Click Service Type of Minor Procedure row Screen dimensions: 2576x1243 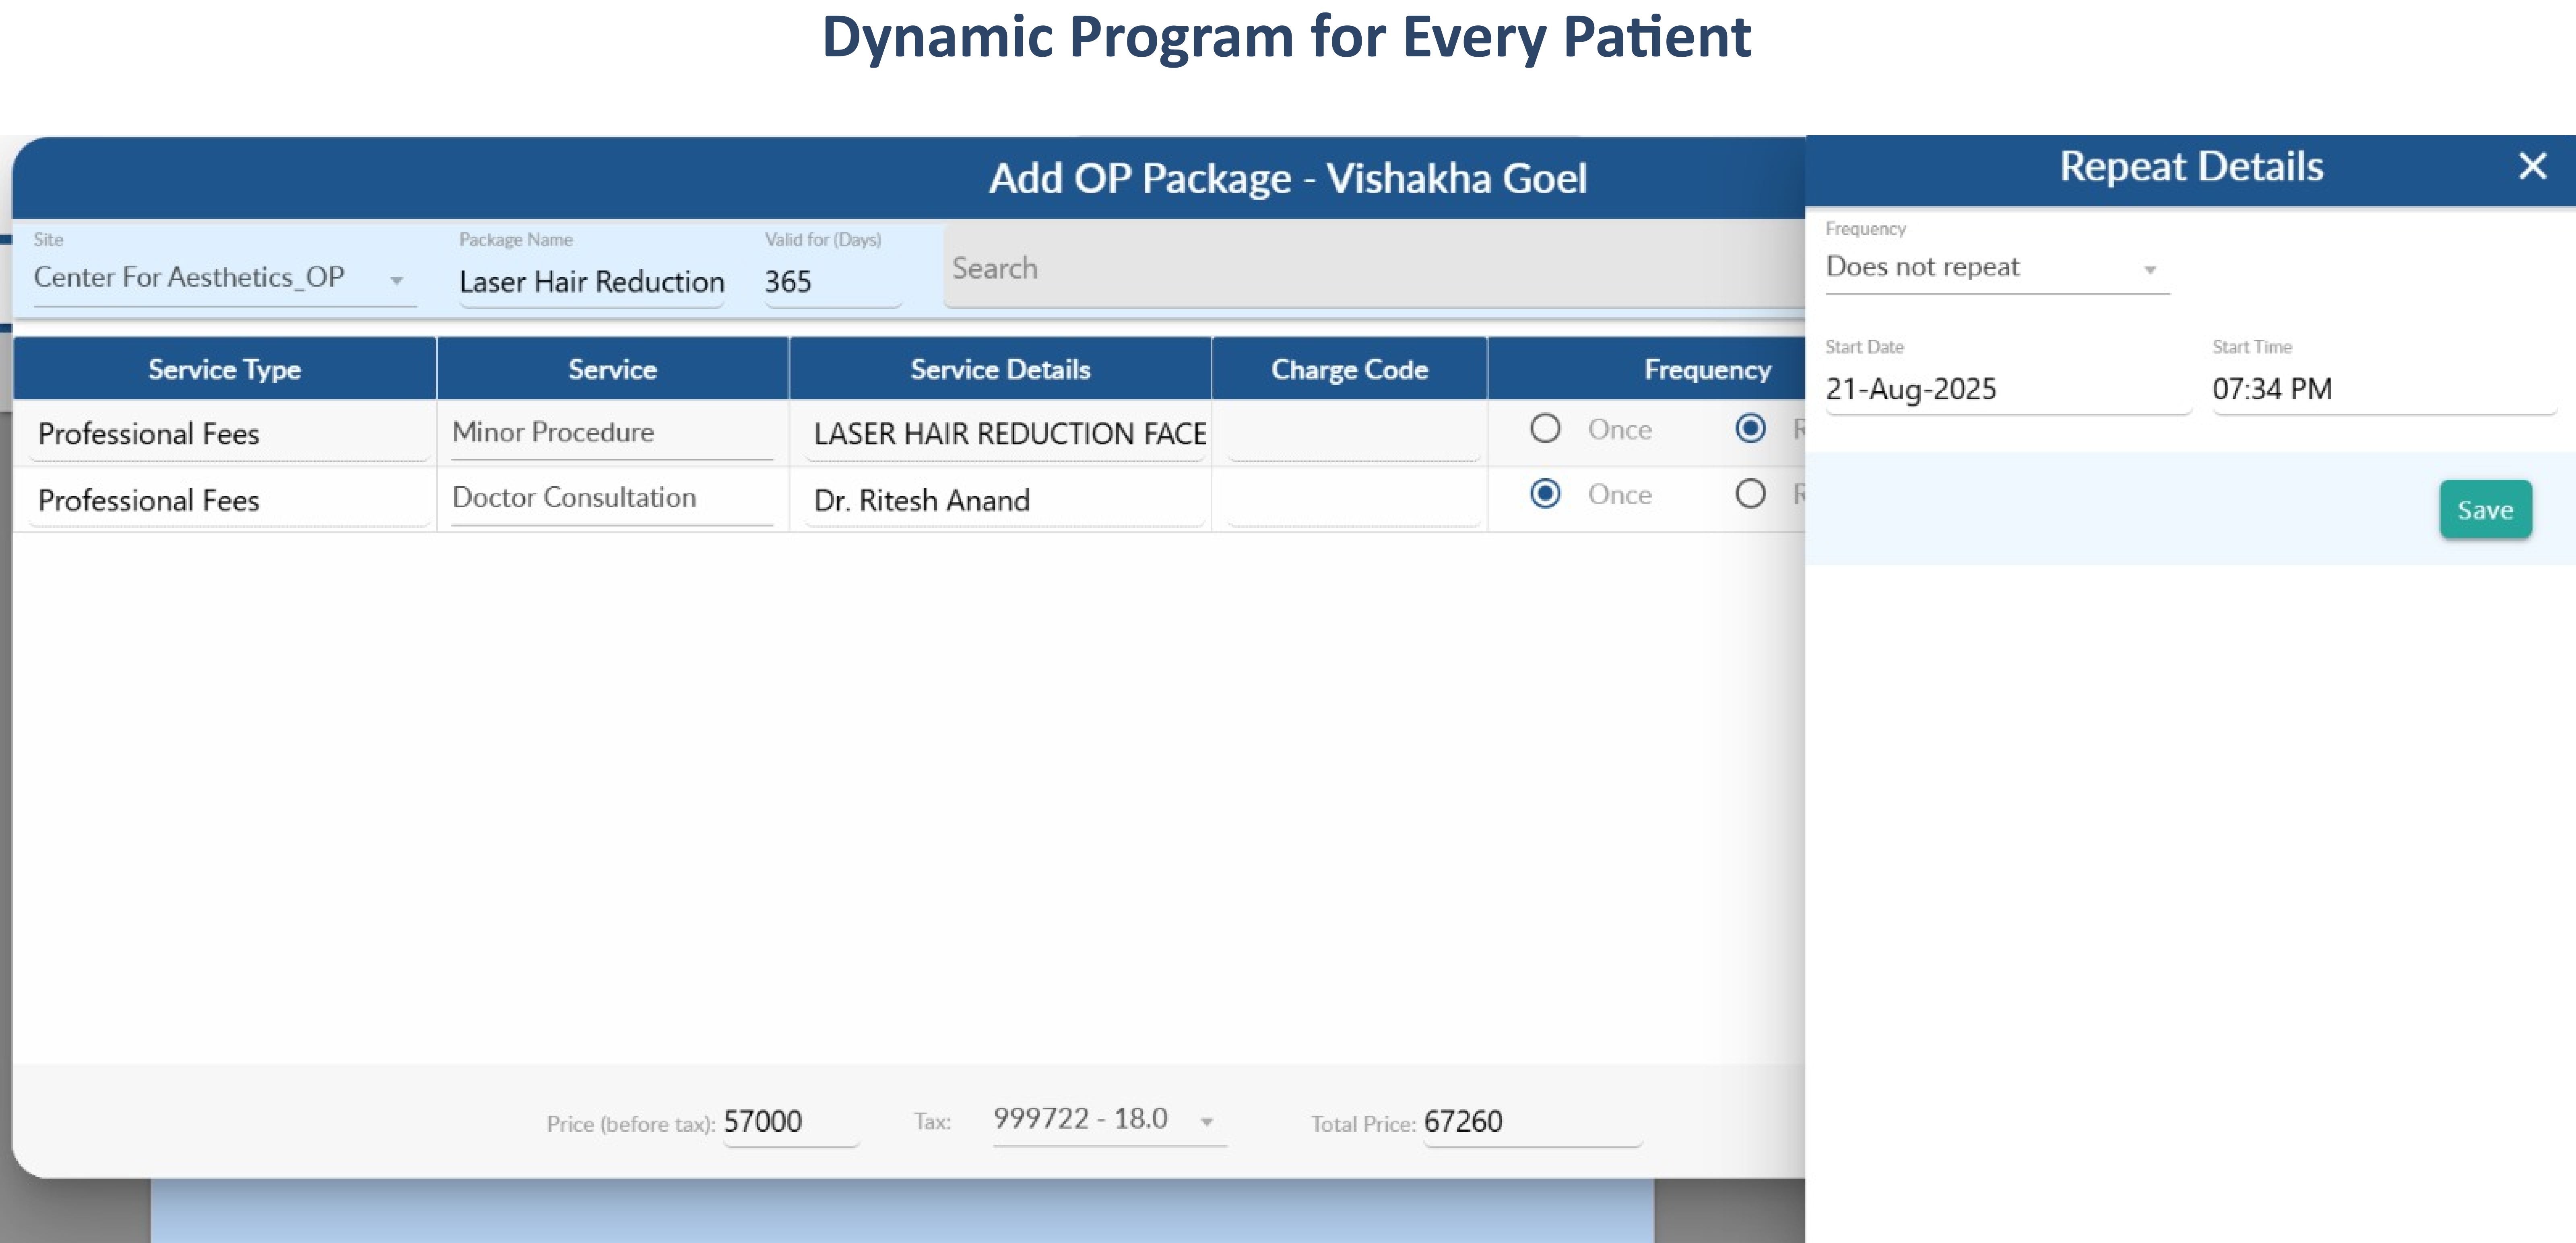point(229,434)
